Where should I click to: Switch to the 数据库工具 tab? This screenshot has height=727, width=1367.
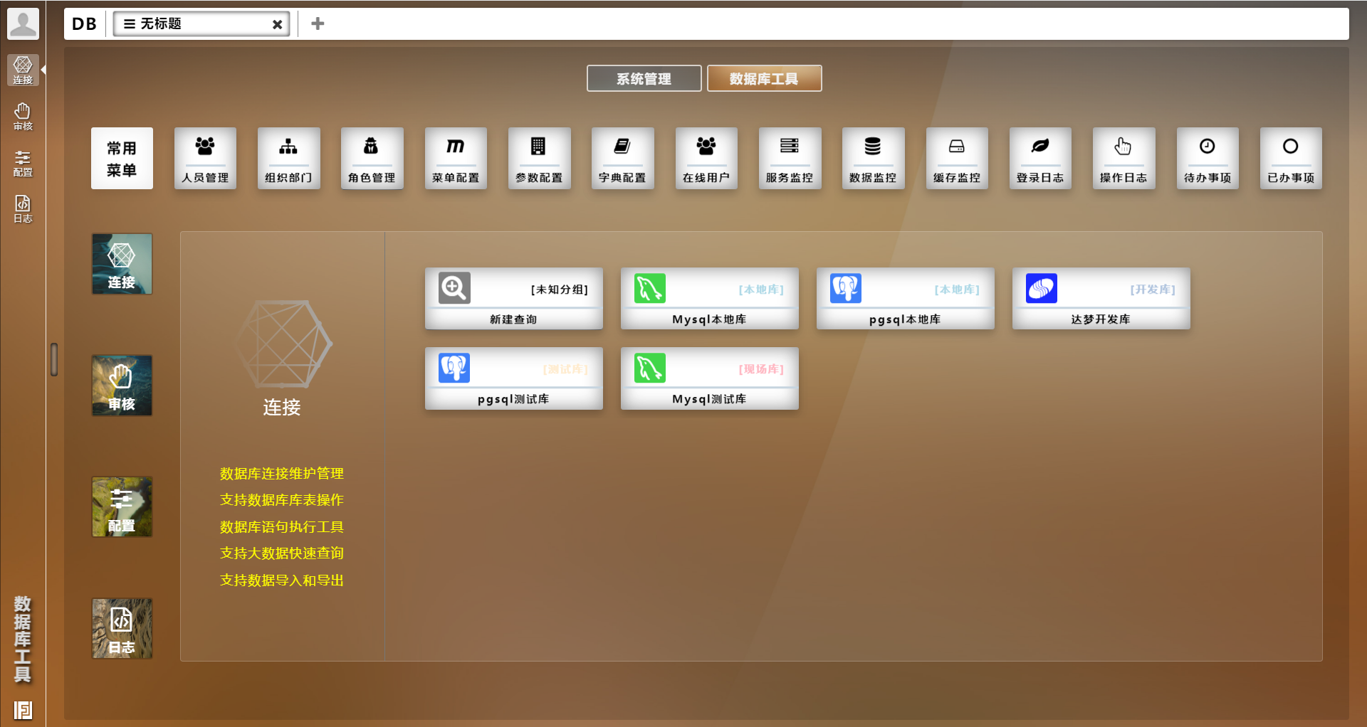pos(764,78)
